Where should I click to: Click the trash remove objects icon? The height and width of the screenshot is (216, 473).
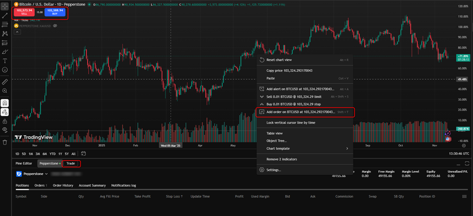[x=5, y=142]
